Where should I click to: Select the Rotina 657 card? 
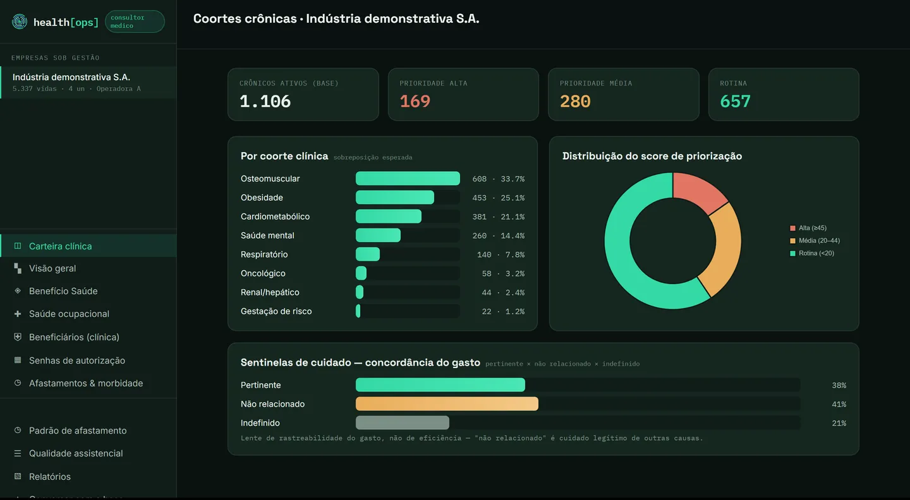click(x=784, y=94)
